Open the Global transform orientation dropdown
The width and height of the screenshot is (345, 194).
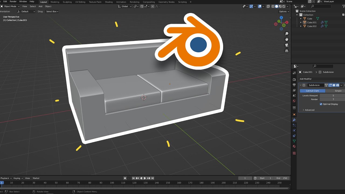(x=124, y=6)
